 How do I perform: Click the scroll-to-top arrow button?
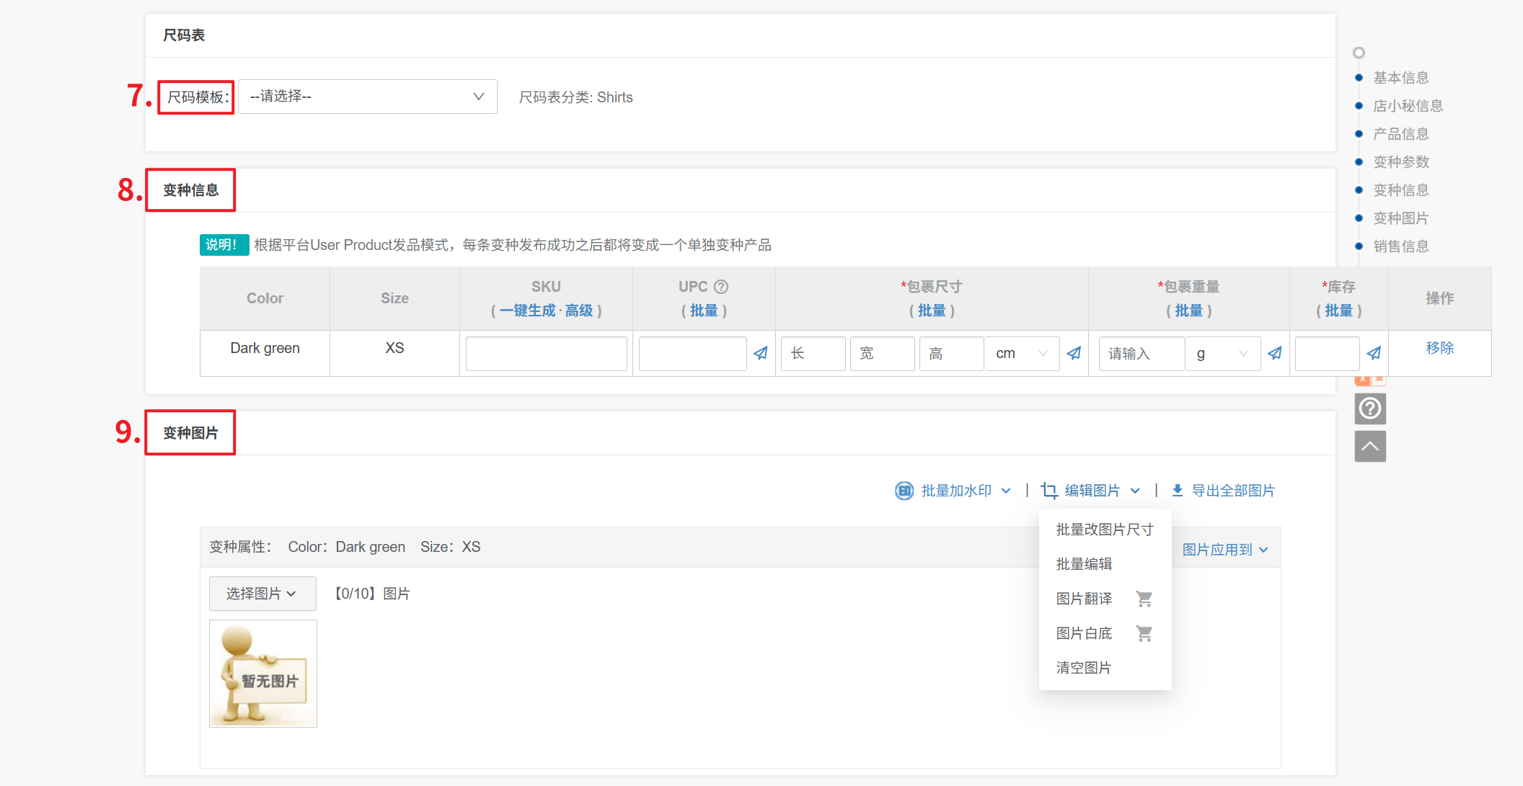1370,447
